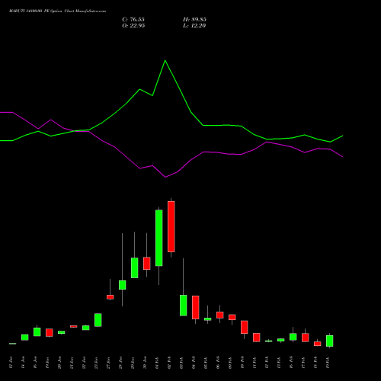381x381 pixels.
Task: Click the 17 Feb date label
Action: pos(303,363)
